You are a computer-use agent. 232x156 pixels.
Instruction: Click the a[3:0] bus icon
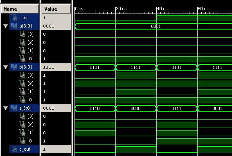pos(14,26)
